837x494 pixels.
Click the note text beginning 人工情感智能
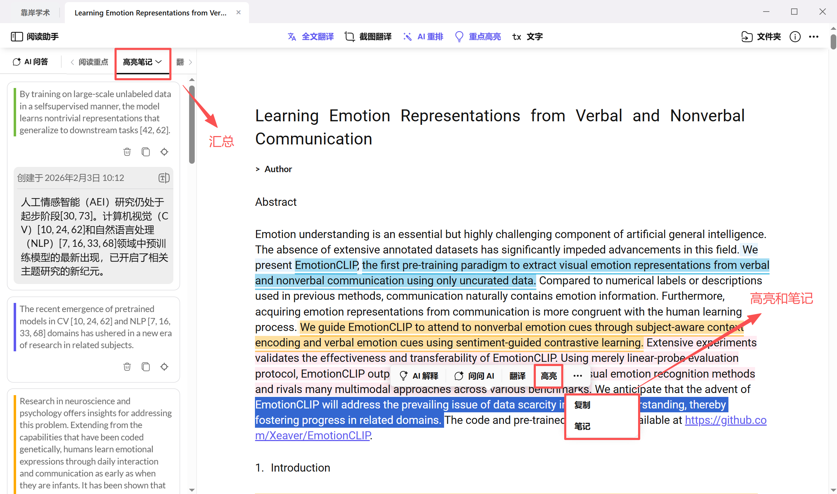pyautogui.click(x=94, y=237)
